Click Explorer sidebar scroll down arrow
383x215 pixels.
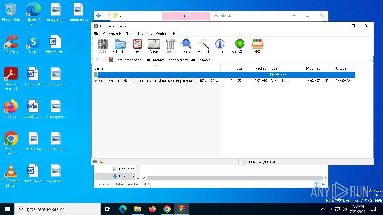[x=138, y=178]
